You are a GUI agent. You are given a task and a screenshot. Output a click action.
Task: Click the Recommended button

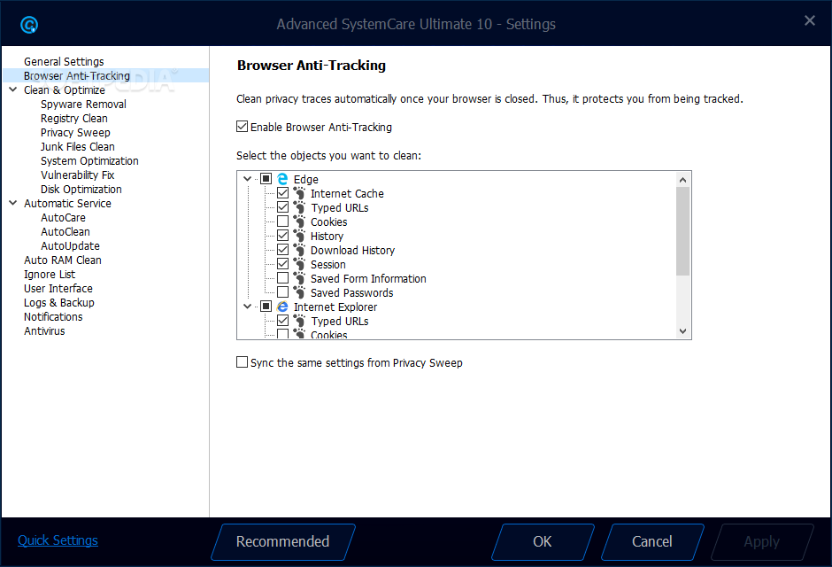[x=283, y=541]
